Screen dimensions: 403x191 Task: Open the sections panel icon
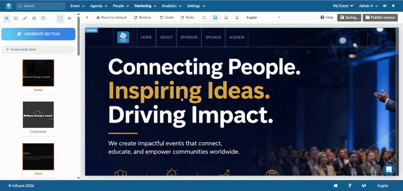click(x=7, y=18)
